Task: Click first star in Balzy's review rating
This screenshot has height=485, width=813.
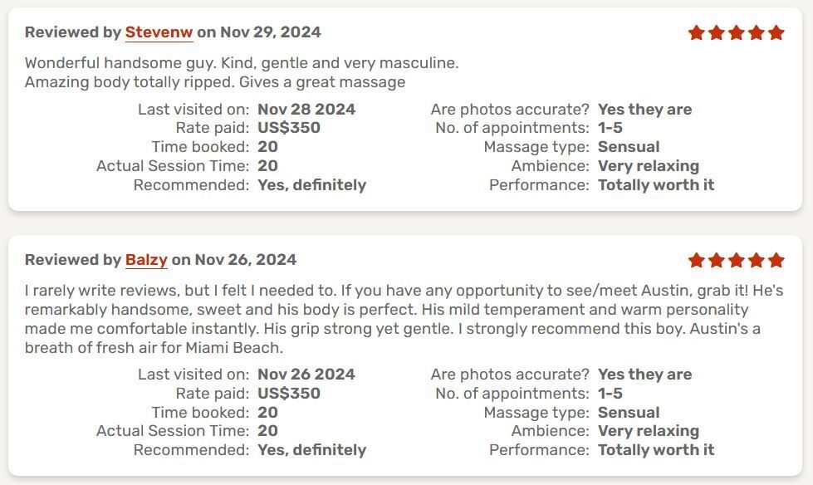Action: coord(697,260)
